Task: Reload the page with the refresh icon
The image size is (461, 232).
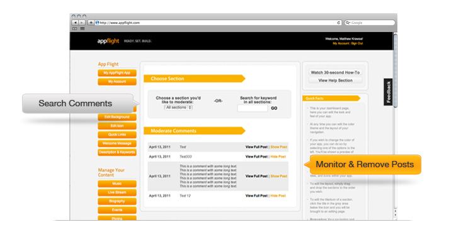Action: pyautogui.click(x=338, y=23)
